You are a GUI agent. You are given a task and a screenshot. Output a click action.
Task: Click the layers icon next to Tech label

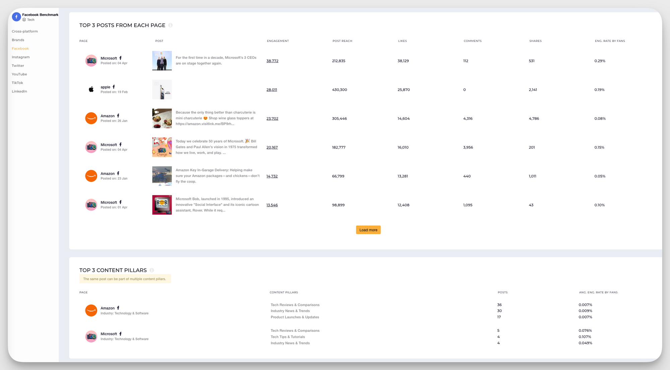(24, 20)
